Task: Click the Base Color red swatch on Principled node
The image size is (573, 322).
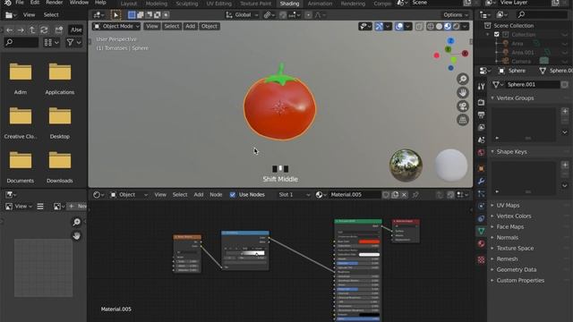Action: [x=369, y=241]
